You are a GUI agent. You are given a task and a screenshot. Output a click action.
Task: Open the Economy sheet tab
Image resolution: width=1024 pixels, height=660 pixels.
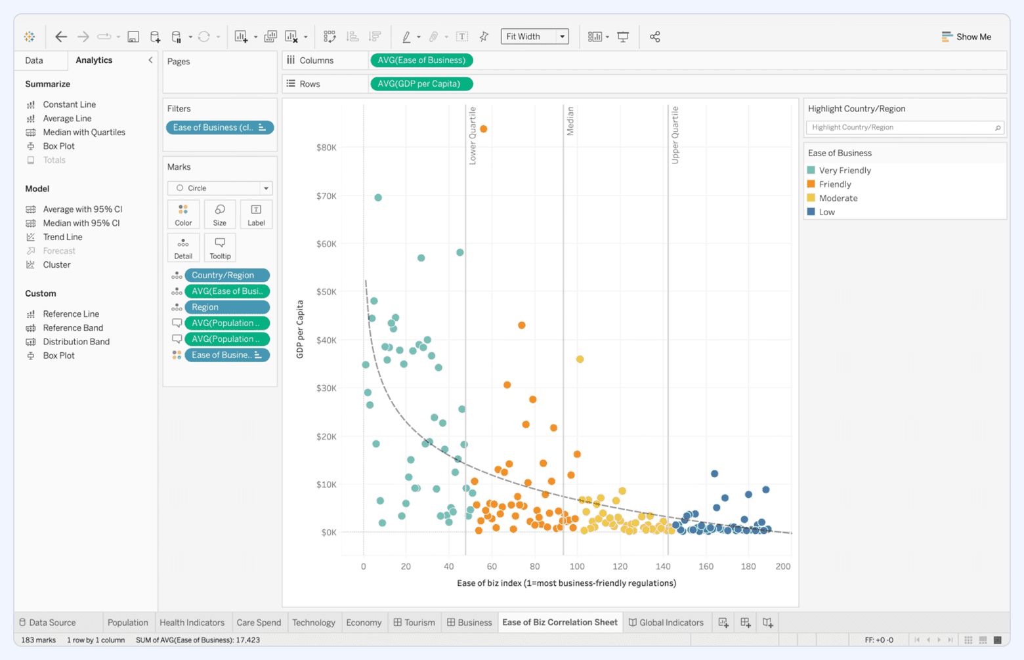364,622
